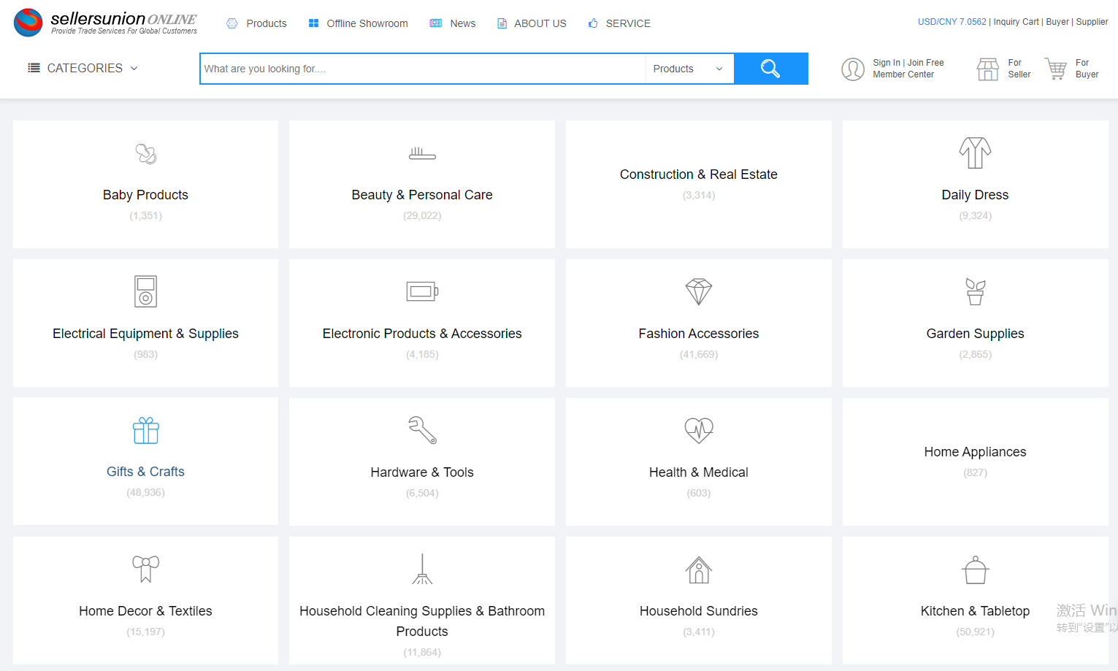The image size is (1118, 671).
Task: Open the Products search type dropdown
Action: click(x=689, y=69)
